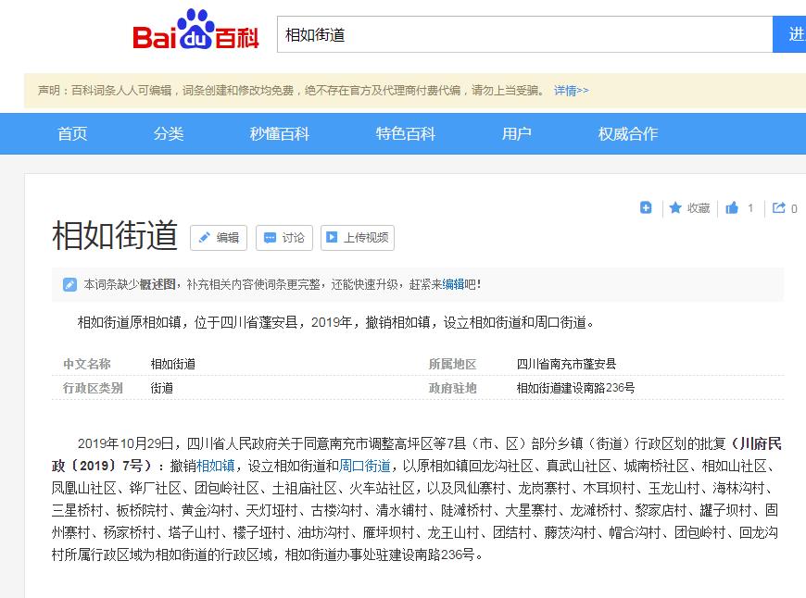Viewport: 806px width, 598px height.
Task: Open the 分类 category menu
Action: coord(169,134)
